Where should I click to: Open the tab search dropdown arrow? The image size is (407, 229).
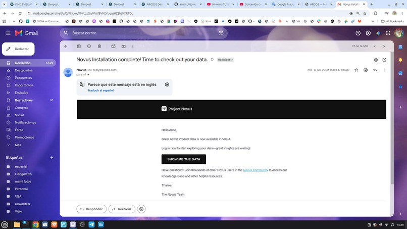click(4, 4)
